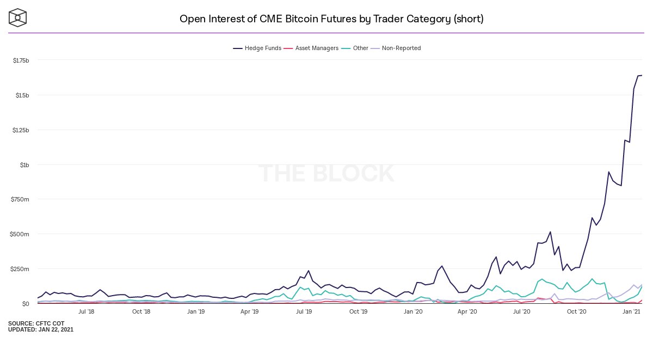Select the $1.75b y-axis label
Viewport: 653px width, 343px height.
[x=21, y=60]
